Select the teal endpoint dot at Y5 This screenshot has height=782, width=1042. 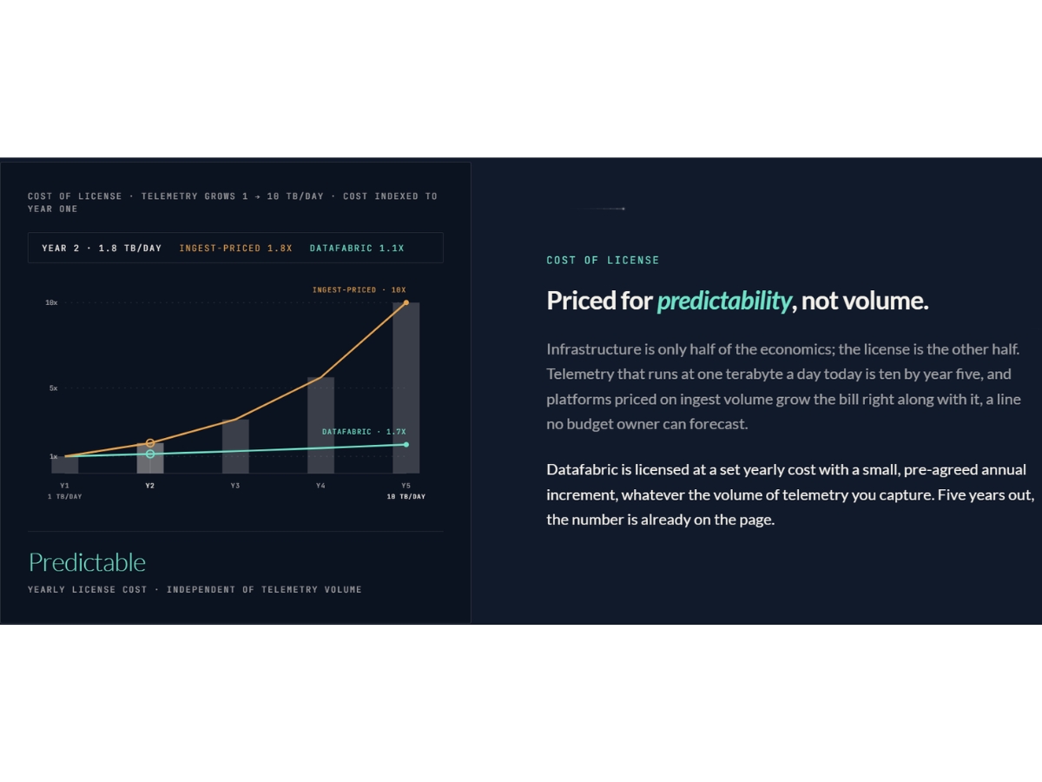pos(406,444)
